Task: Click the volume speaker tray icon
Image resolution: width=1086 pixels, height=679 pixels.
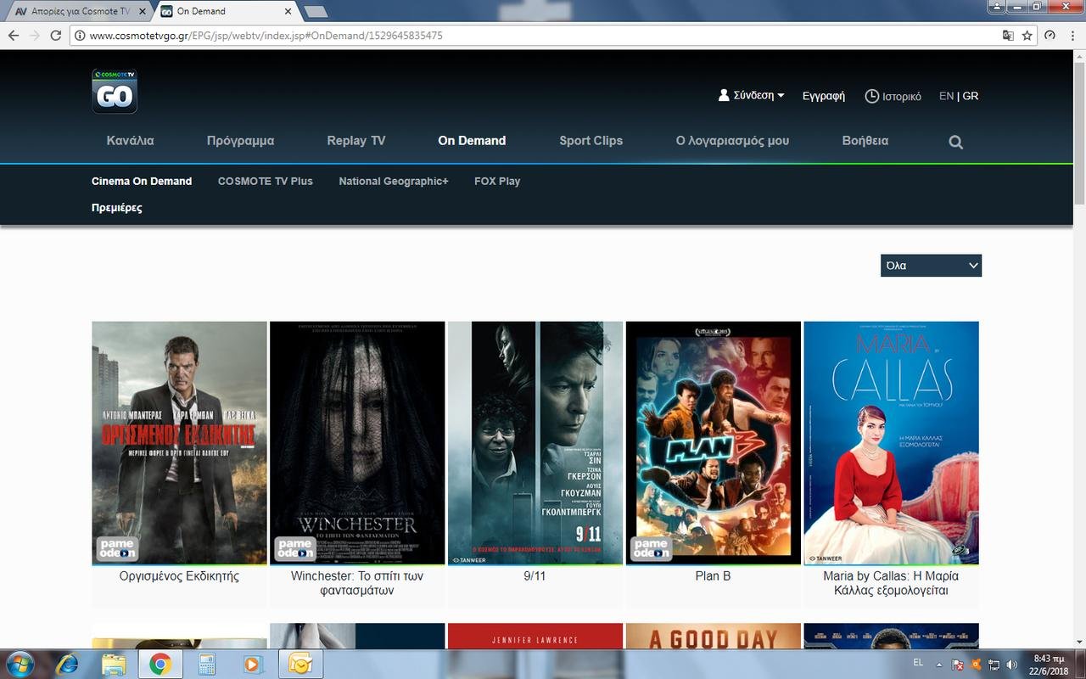Action: (x=1010, y=665)
